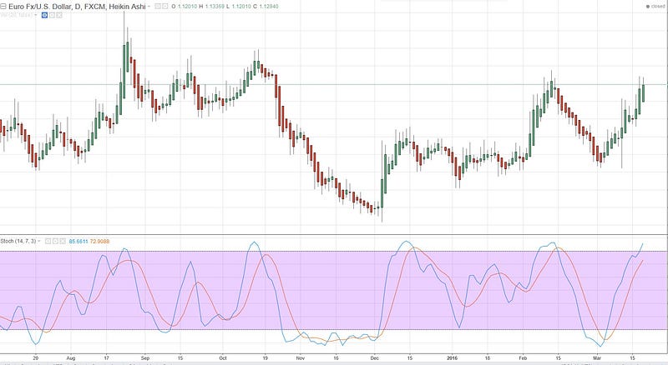Toggle visibility of the Stoch indicator

pyautogui.click(x=48, y=241)
